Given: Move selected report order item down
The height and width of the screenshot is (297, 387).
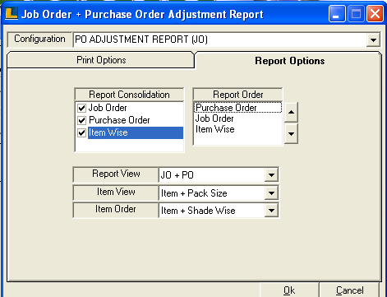Looking at the screenshot, I should (x=291, y=133).
